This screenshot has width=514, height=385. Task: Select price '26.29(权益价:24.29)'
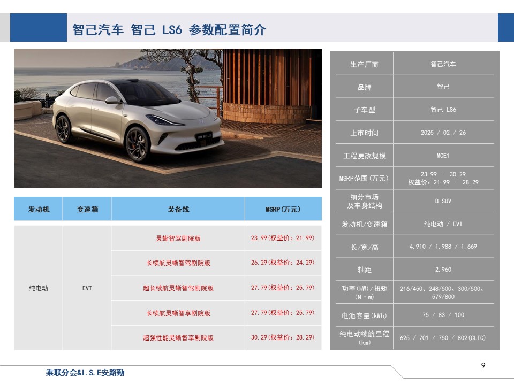tap(283, 263)
